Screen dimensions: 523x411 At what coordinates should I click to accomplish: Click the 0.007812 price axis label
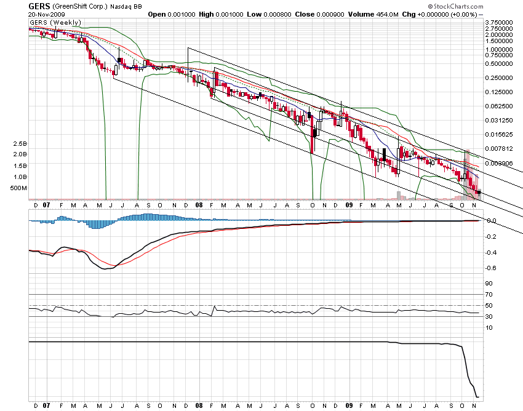coord(499,148)
